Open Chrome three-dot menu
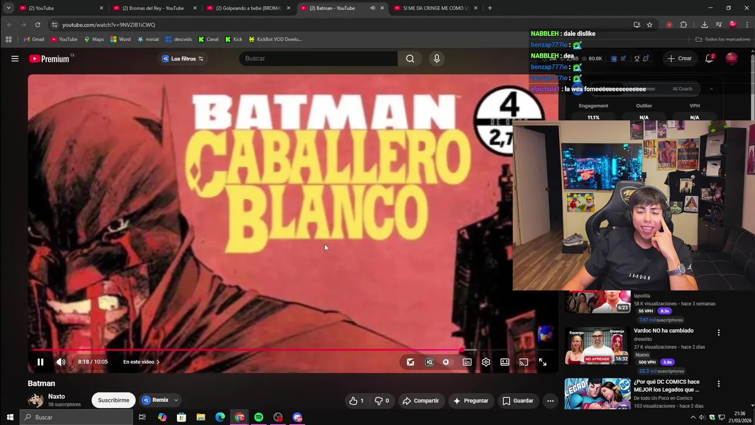The image size is (755, 425). point(747,25)
